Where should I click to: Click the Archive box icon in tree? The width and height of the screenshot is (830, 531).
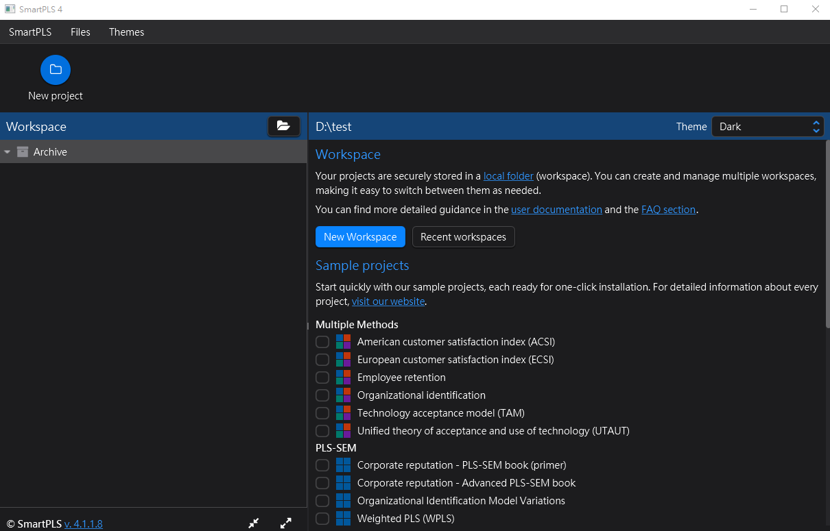(23, 152)
